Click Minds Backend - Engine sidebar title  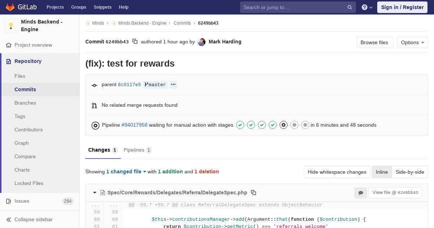click(42, 26)
